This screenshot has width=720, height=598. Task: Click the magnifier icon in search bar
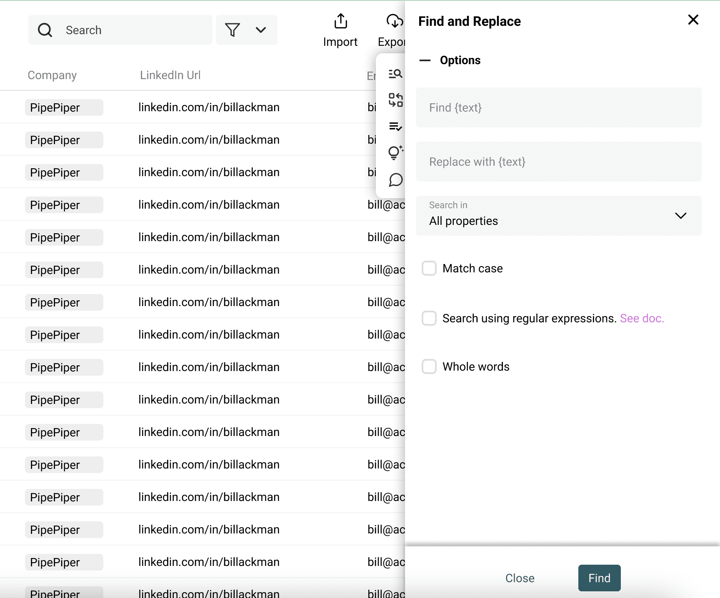tap(45, 30)
